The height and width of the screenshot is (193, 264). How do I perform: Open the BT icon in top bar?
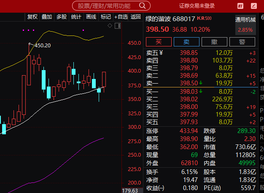point(240,6)
